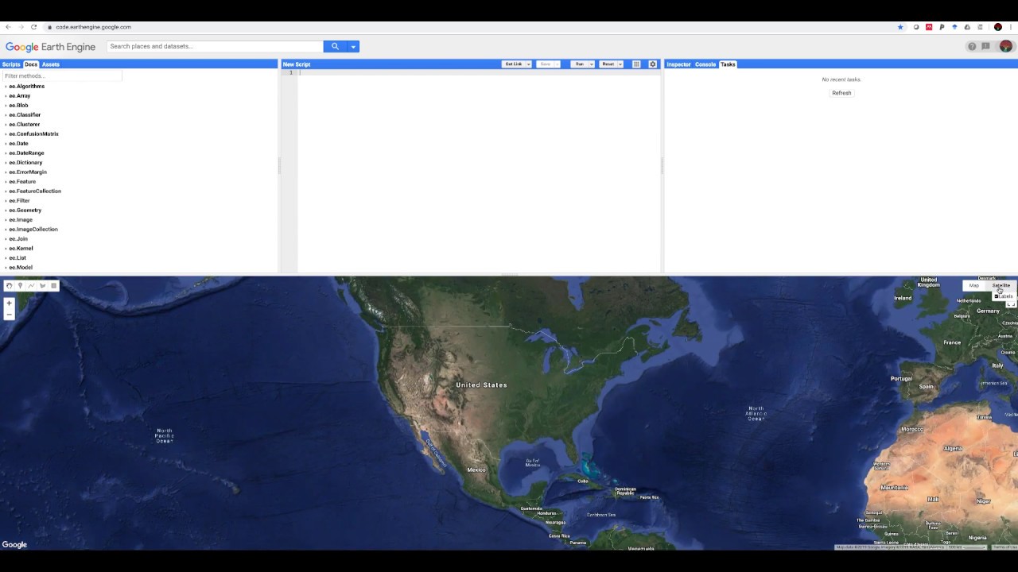
Task: Expand ee.Algorithms in Docs tree
Action: pos(6,87)
